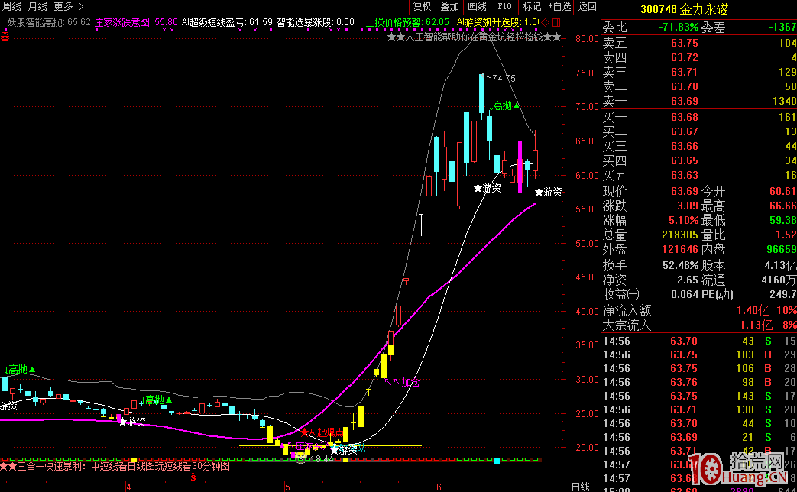This screenshot has width=797, height=492.
Task: Add stock via +自选 button
Action: click(559, 6)
